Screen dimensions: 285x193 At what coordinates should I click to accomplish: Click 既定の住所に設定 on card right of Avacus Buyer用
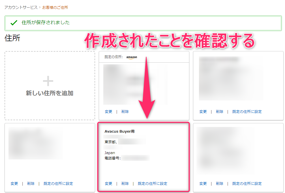[247, 183]
